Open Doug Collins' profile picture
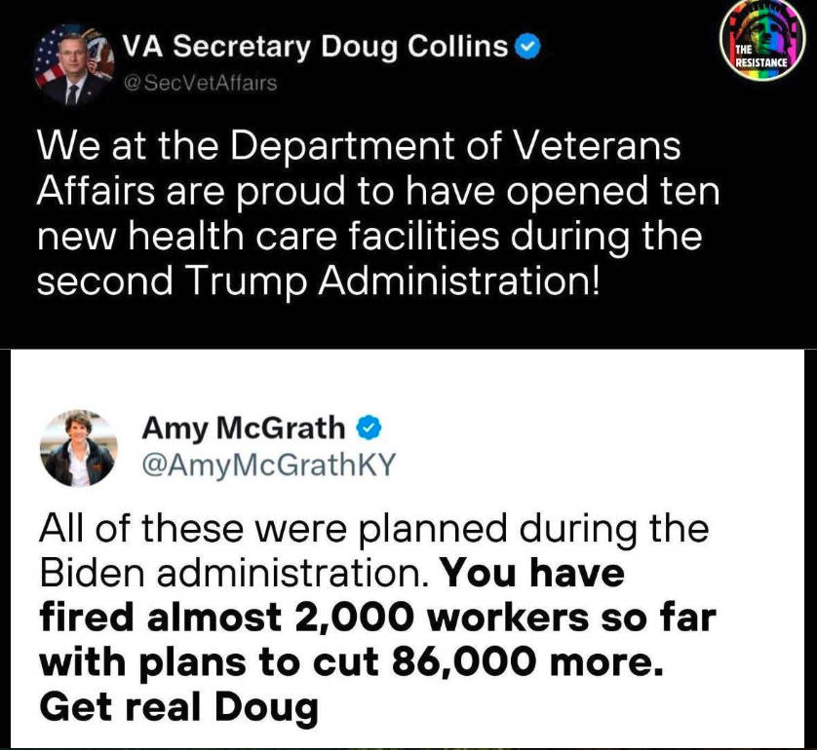 [x=73, y=65]
